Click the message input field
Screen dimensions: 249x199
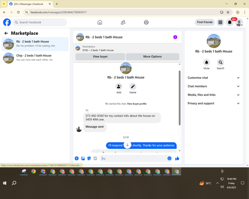pos(133,159)
